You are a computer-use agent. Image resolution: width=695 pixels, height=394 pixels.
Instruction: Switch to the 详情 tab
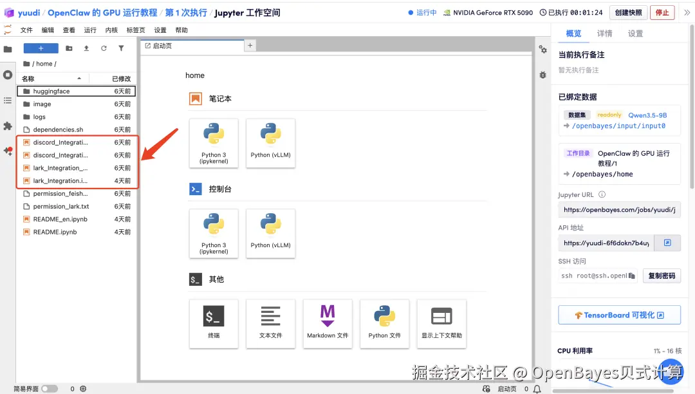click(604, 33)
